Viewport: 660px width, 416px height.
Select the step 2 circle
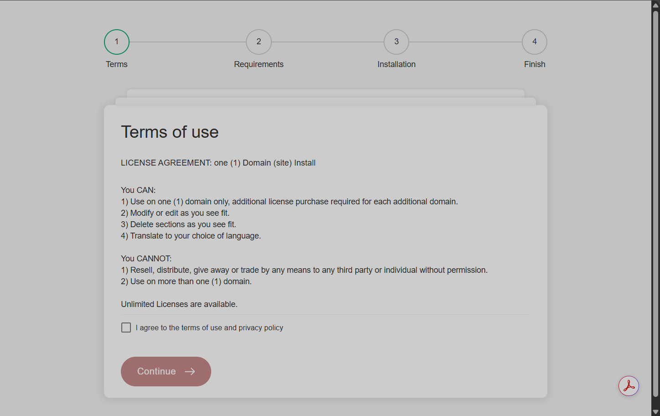coord(259,42)
